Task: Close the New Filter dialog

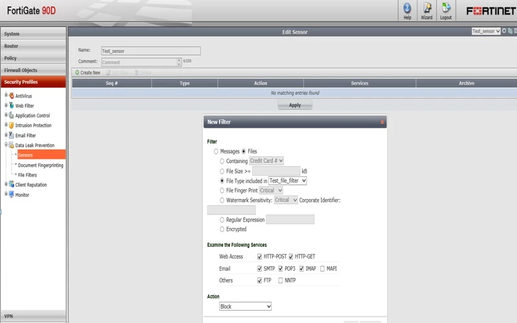Action: [x=382, y=122]
